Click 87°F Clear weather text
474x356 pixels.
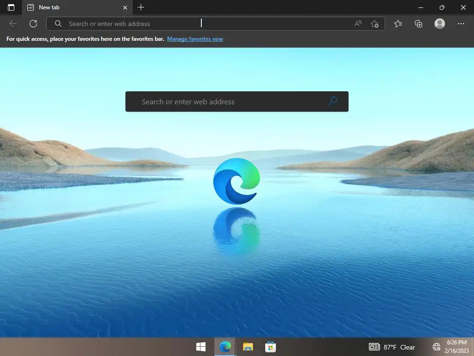[399, 347]
